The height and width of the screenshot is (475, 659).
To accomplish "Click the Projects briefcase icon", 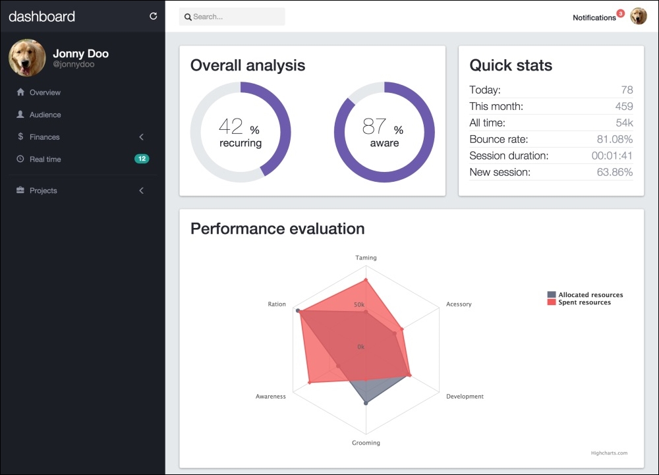I will coord(20,190).
